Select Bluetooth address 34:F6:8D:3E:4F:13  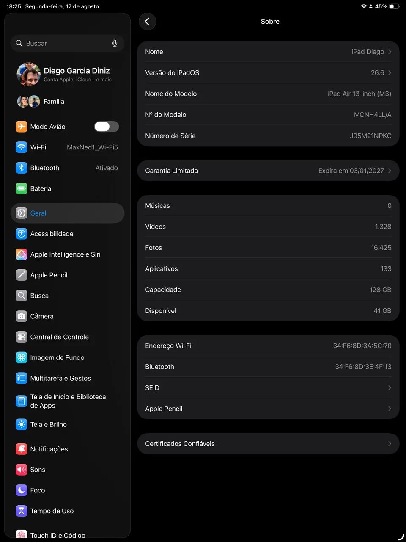point(363,367)
